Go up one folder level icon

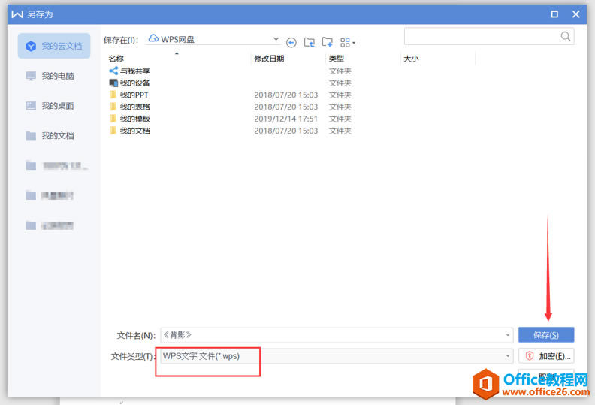click(x=310, y=42)
